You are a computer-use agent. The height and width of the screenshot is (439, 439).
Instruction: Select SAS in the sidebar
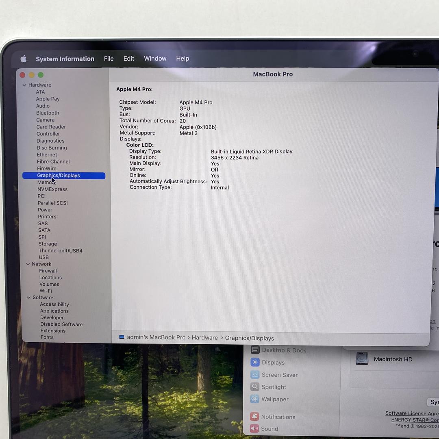[43, 224]
